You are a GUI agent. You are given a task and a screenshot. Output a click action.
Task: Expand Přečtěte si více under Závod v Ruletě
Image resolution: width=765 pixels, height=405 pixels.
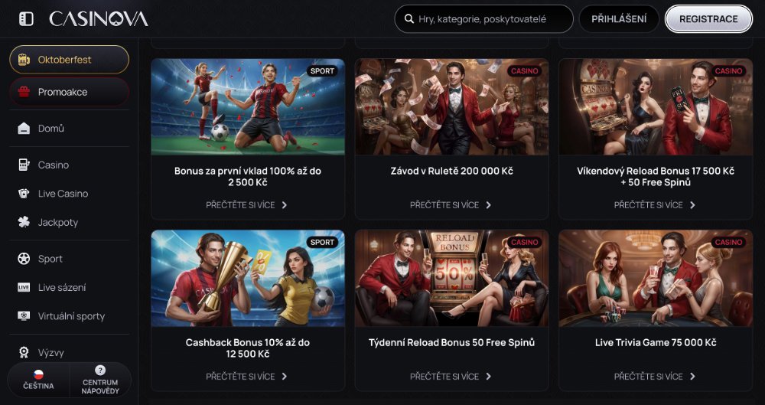click(451, 205)
